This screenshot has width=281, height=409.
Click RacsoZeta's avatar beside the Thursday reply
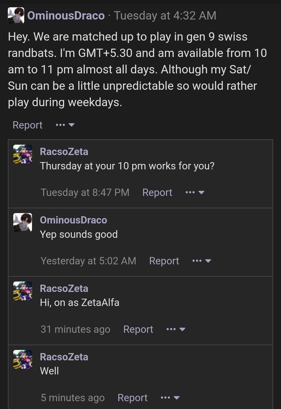click(x=23, y=154)
